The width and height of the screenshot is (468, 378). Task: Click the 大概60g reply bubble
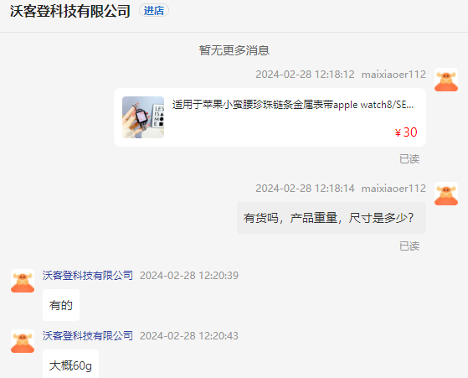pos(70,364)
